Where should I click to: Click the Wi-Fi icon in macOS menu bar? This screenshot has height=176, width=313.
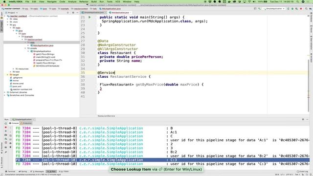point(249,1)
